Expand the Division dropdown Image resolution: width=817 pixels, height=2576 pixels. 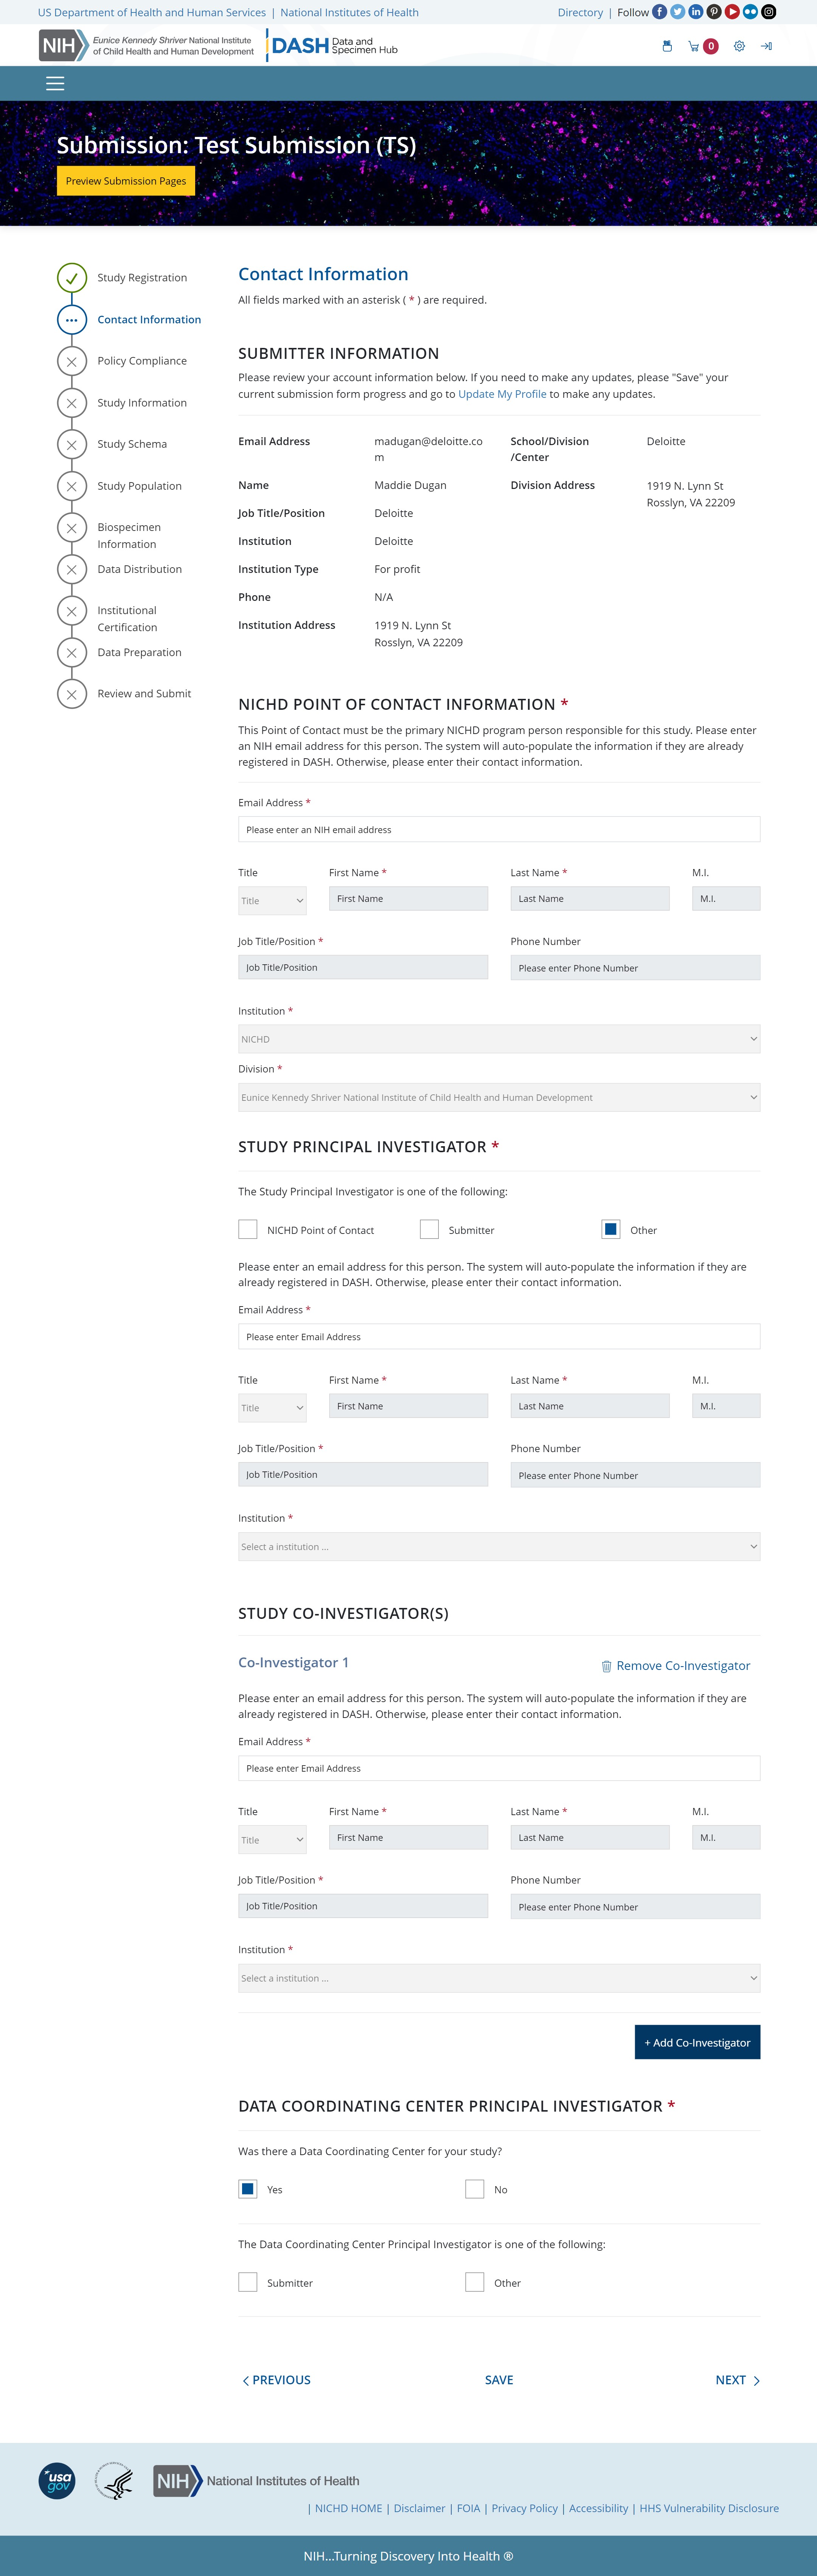(498, 1097)
